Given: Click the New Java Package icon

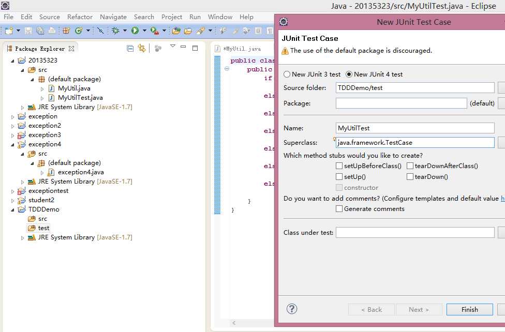Looking at the screenshot, I should click(x=66, y=31).
